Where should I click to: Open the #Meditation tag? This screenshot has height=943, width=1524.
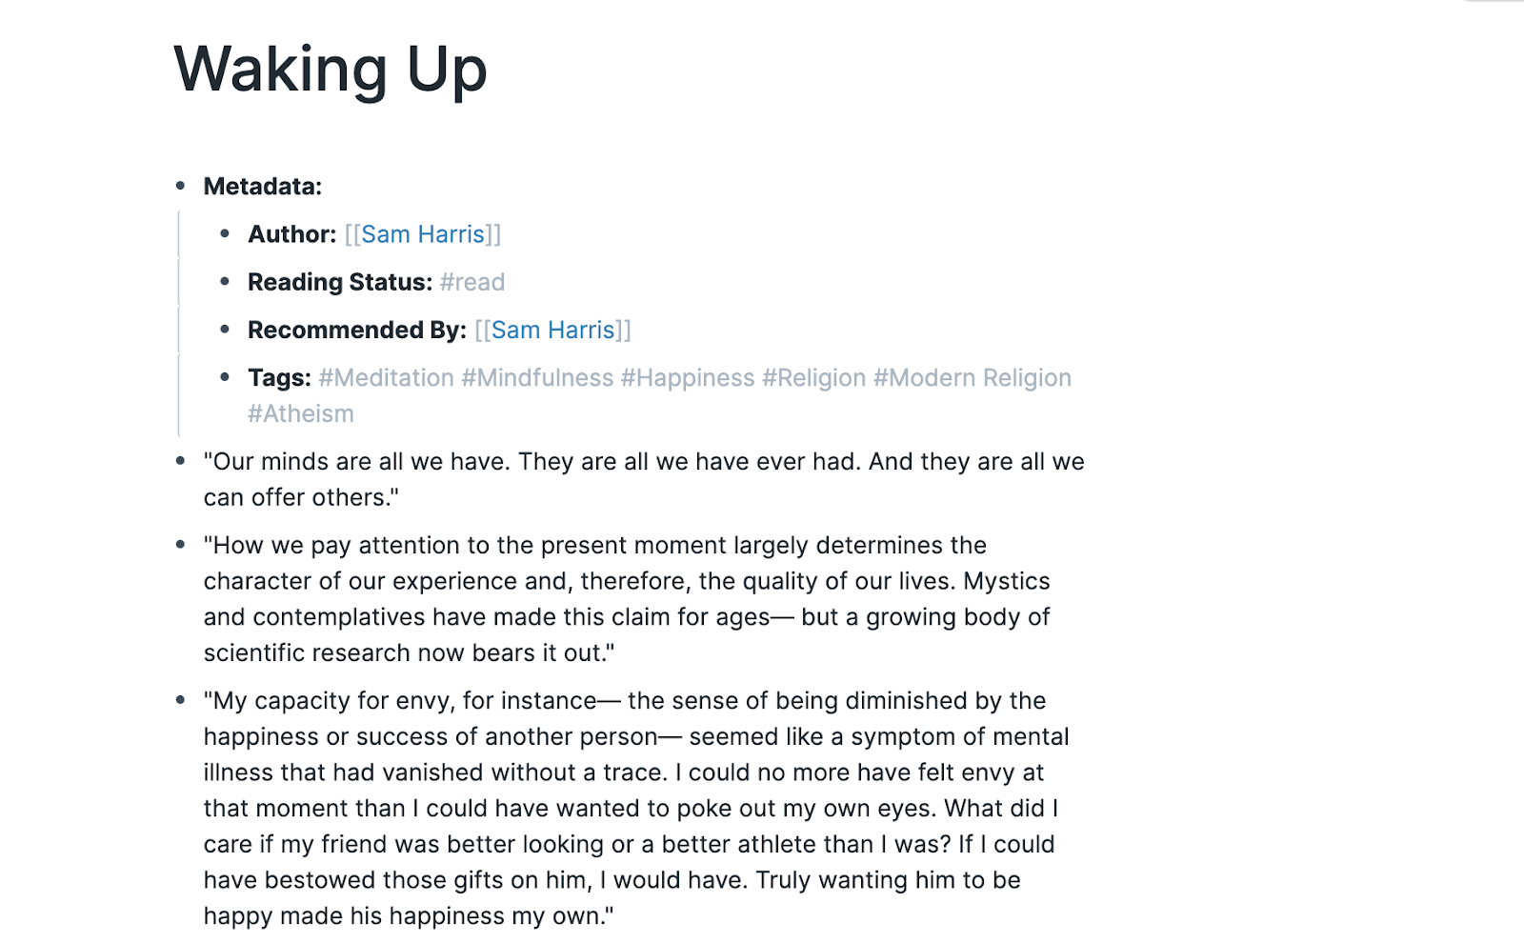click(386, 378)
